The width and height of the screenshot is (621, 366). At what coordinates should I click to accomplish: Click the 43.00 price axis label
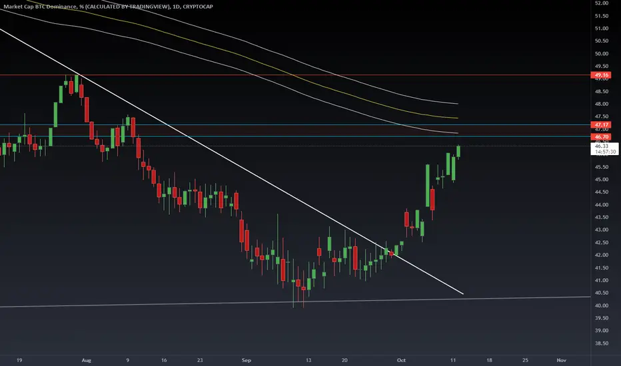point(601,230)
